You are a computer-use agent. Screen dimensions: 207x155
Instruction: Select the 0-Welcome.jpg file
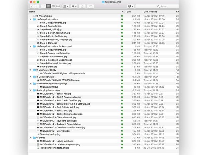(44, 16)
